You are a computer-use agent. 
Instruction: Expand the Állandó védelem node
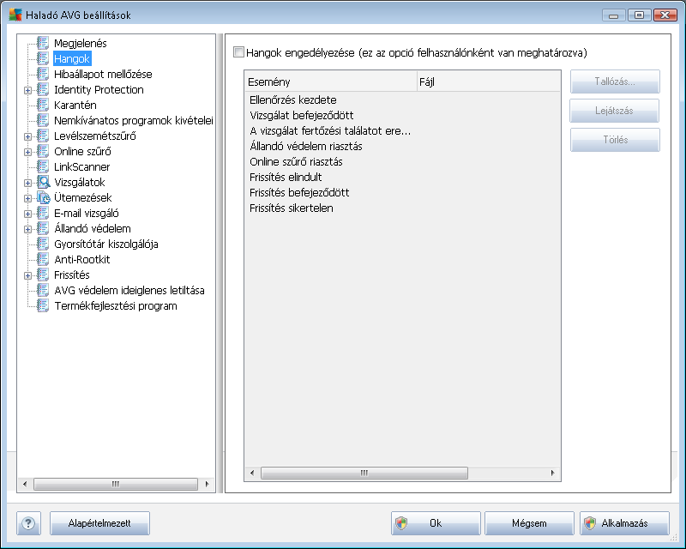27,229
